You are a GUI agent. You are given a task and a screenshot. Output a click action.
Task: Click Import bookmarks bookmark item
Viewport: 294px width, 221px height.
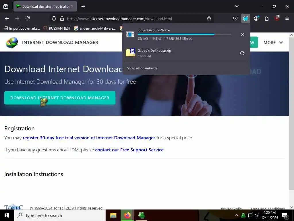[x=22, y=28]
